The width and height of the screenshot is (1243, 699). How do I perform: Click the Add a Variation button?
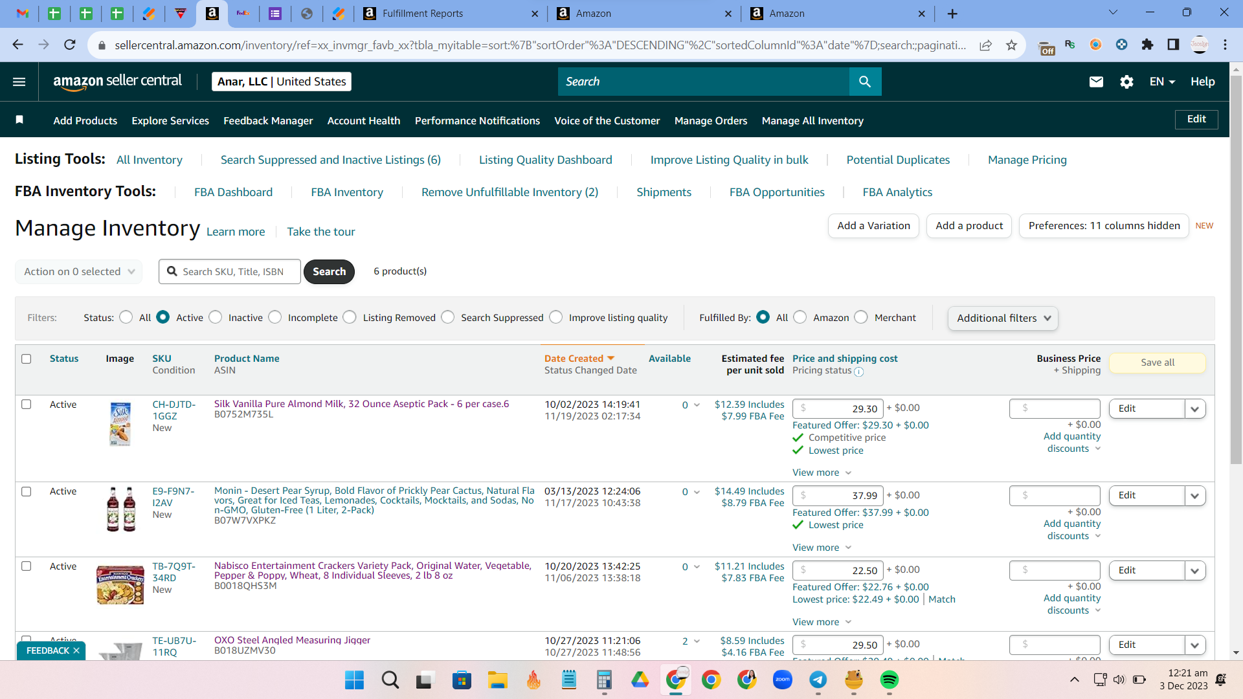coord(873,226)
